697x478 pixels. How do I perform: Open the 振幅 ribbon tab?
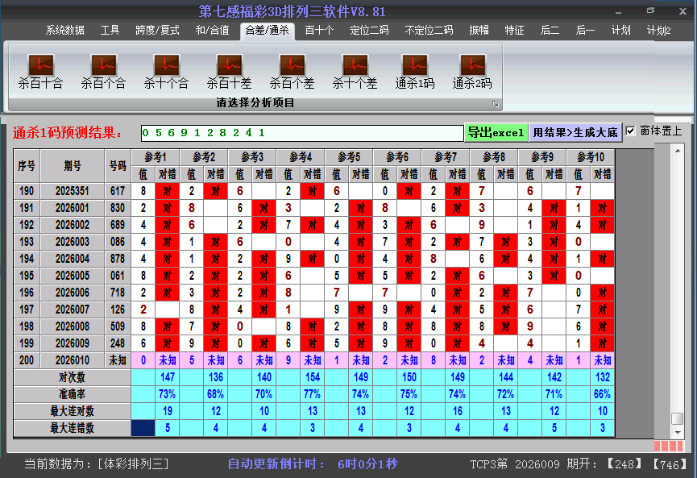pyautogui.click(x=479, y=31)
